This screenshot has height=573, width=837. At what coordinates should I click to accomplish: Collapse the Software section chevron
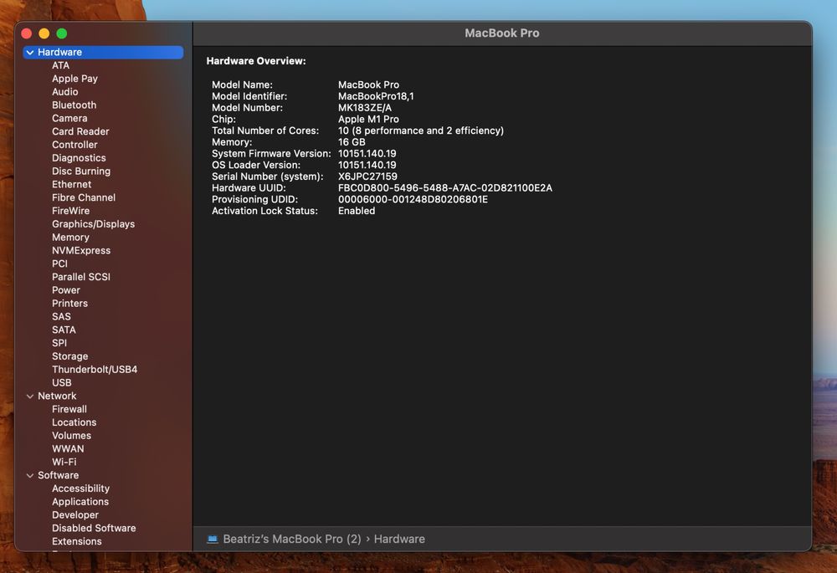(x=30, y=475)
